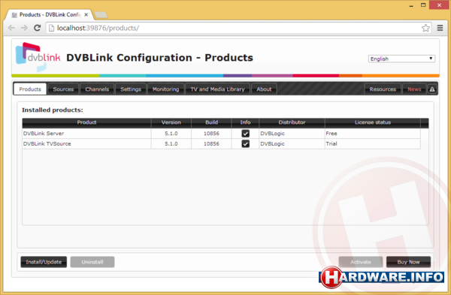Click the browser forward arrow
Screen dimensions: 451x295
(24, 28)
